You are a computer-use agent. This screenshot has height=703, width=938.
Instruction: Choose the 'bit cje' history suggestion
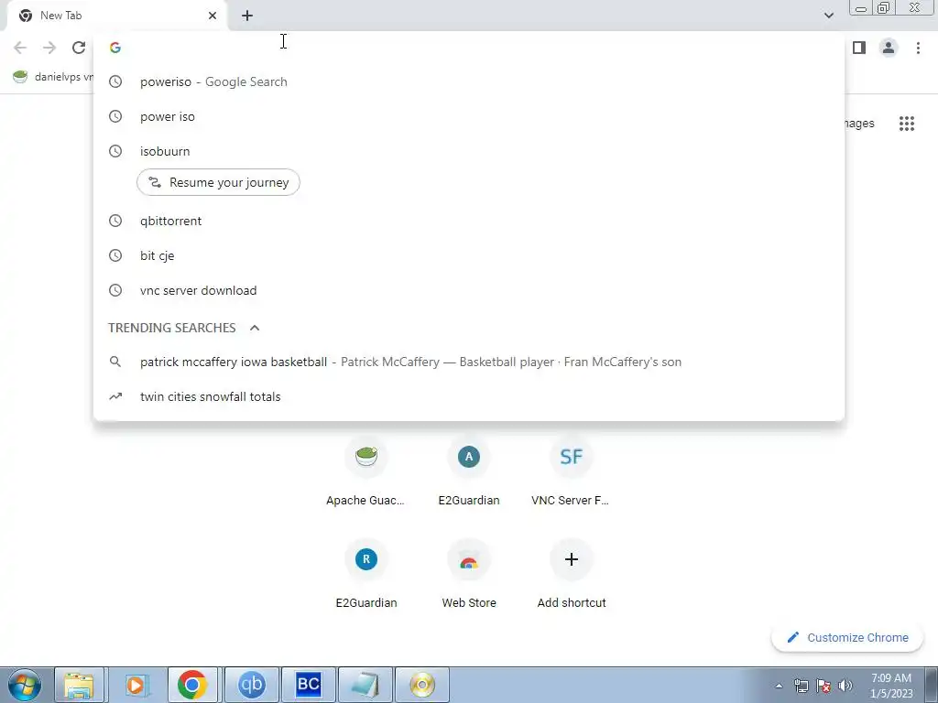click(x=469, y=256)
